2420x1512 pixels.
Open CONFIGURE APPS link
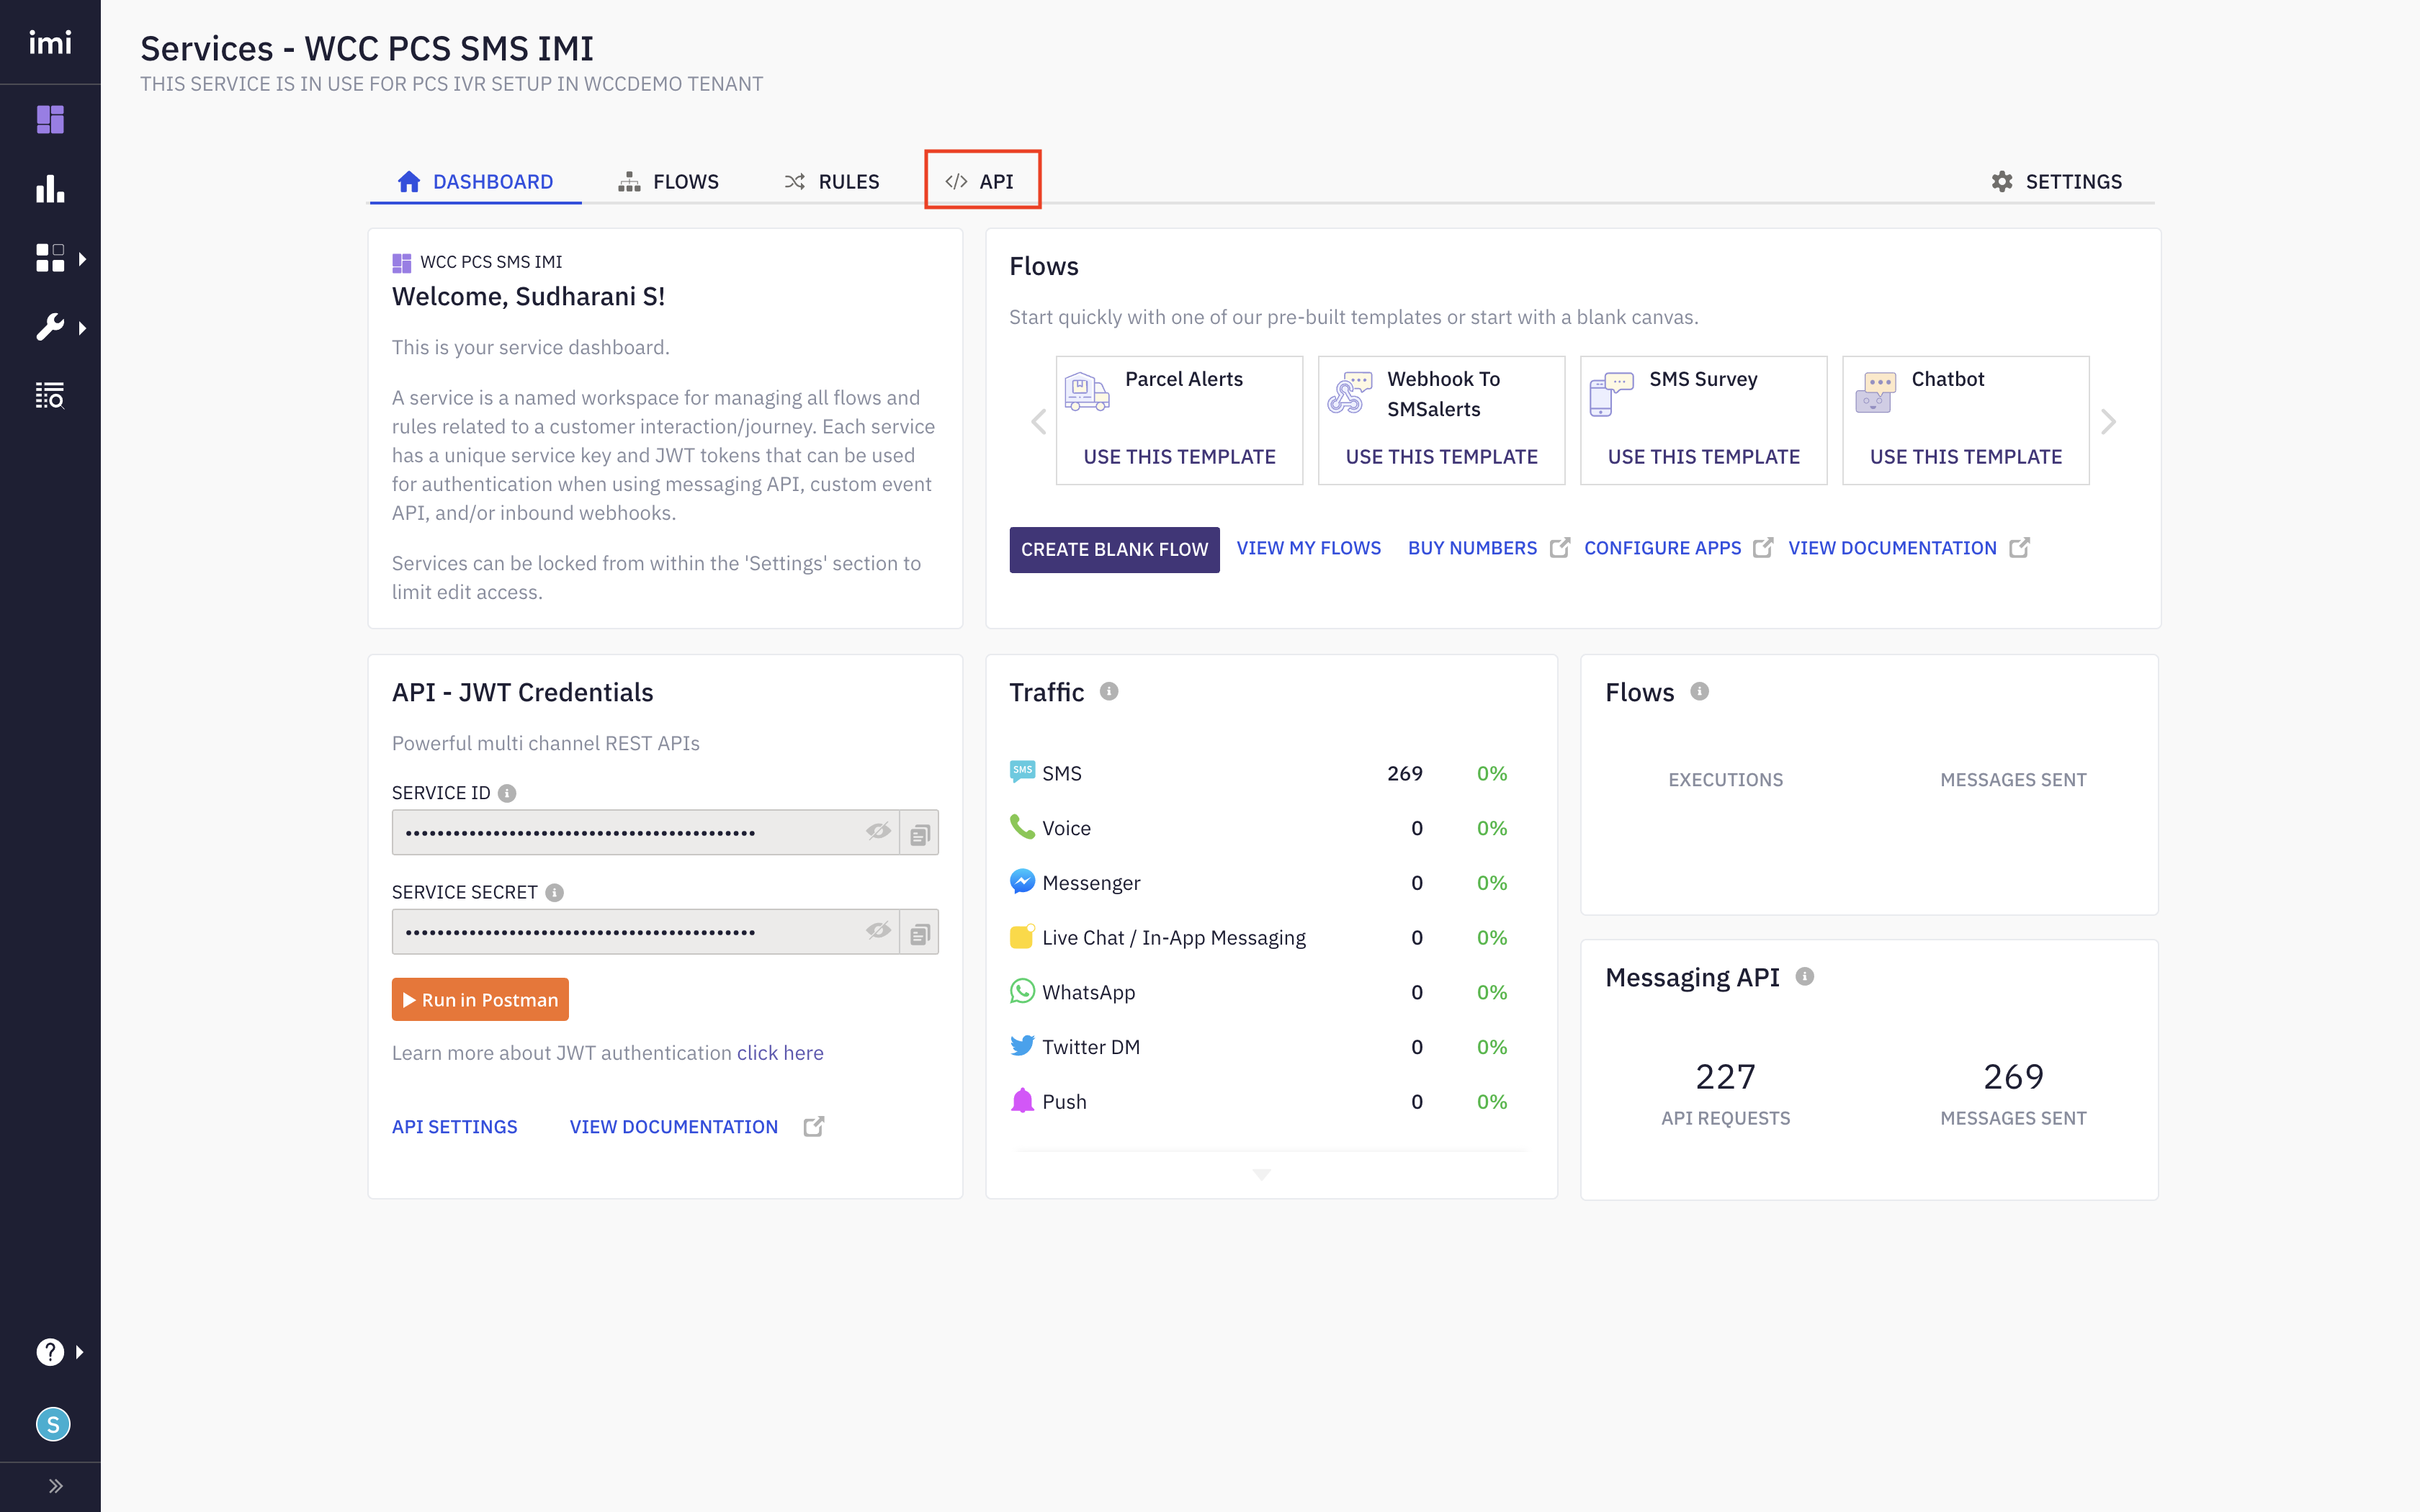[x=1662, y=548]
